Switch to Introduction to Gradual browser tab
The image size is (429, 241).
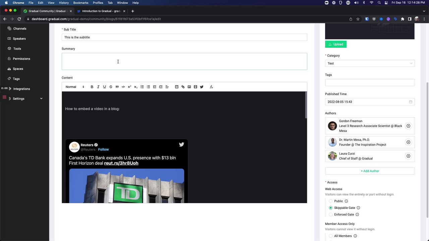point(101,11)
